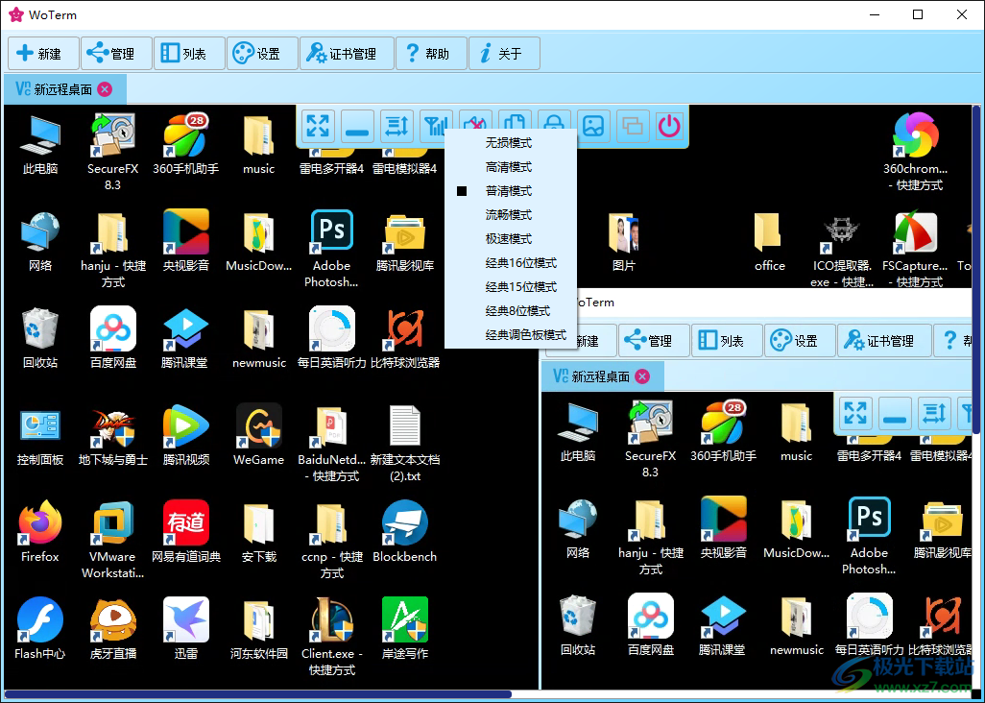This screenshot has height=703, width=985.
Task: Close the 新远程桌面 tab in the inner WoTerm window
Action: click(x=642, y=376)
